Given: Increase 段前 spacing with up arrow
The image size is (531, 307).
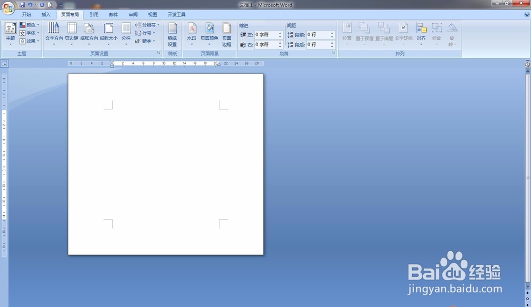Looking at the screenshot, I should tap(332, 33).
